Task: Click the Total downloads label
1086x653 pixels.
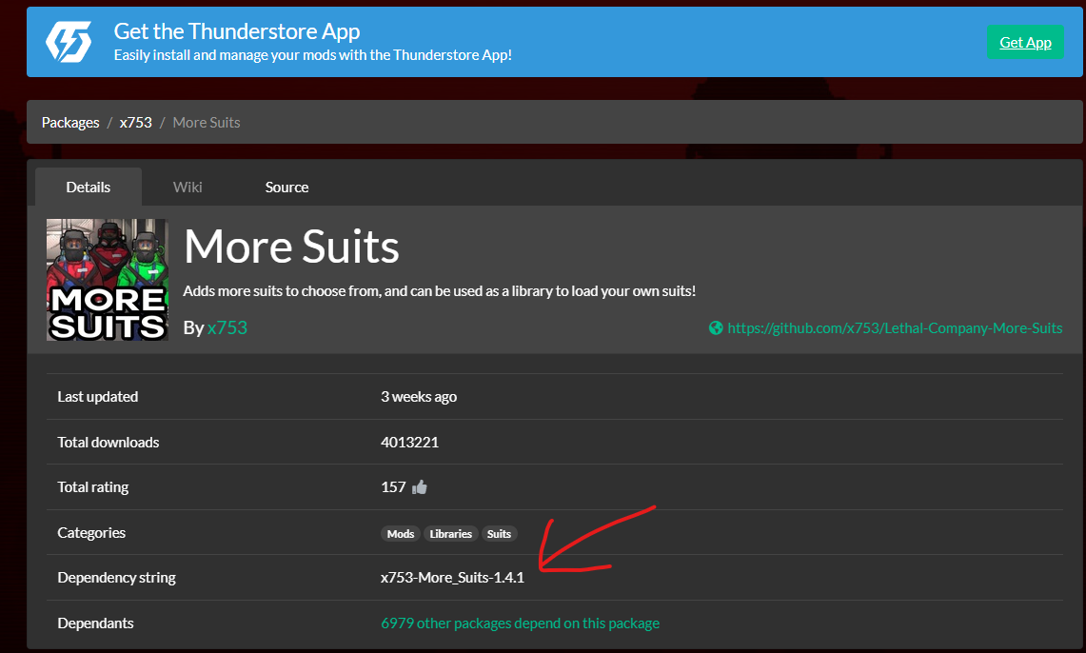Action: pyautogui.click(x=109, y=442)
